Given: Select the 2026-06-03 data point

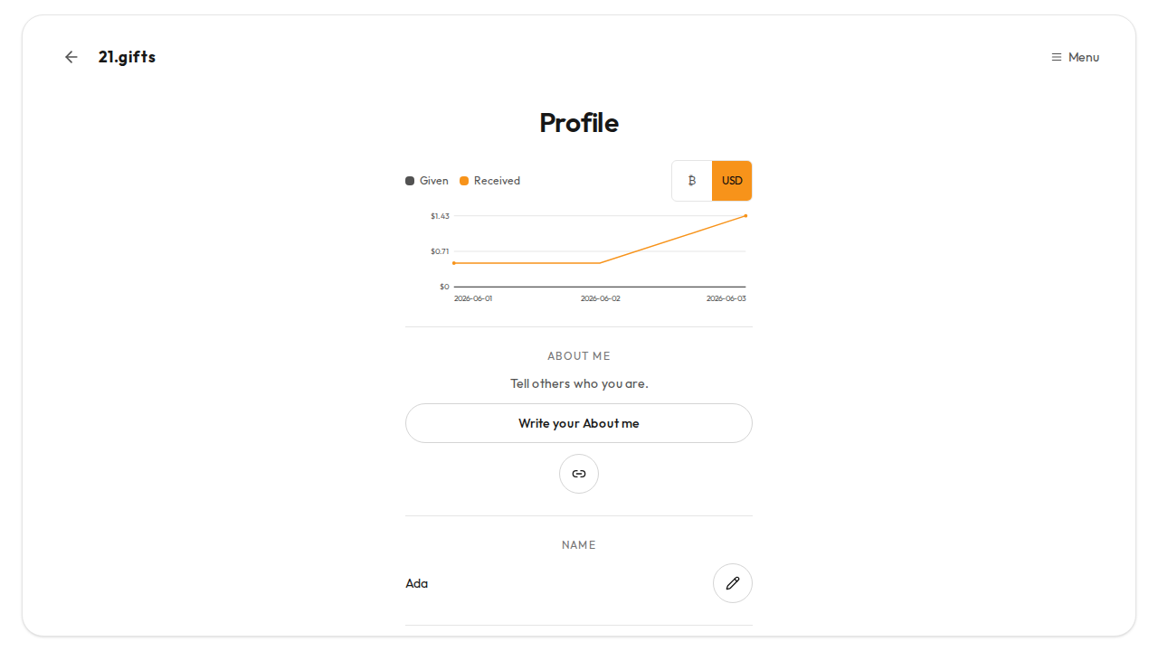Looking at the screenshot, I should click(745, 216).
